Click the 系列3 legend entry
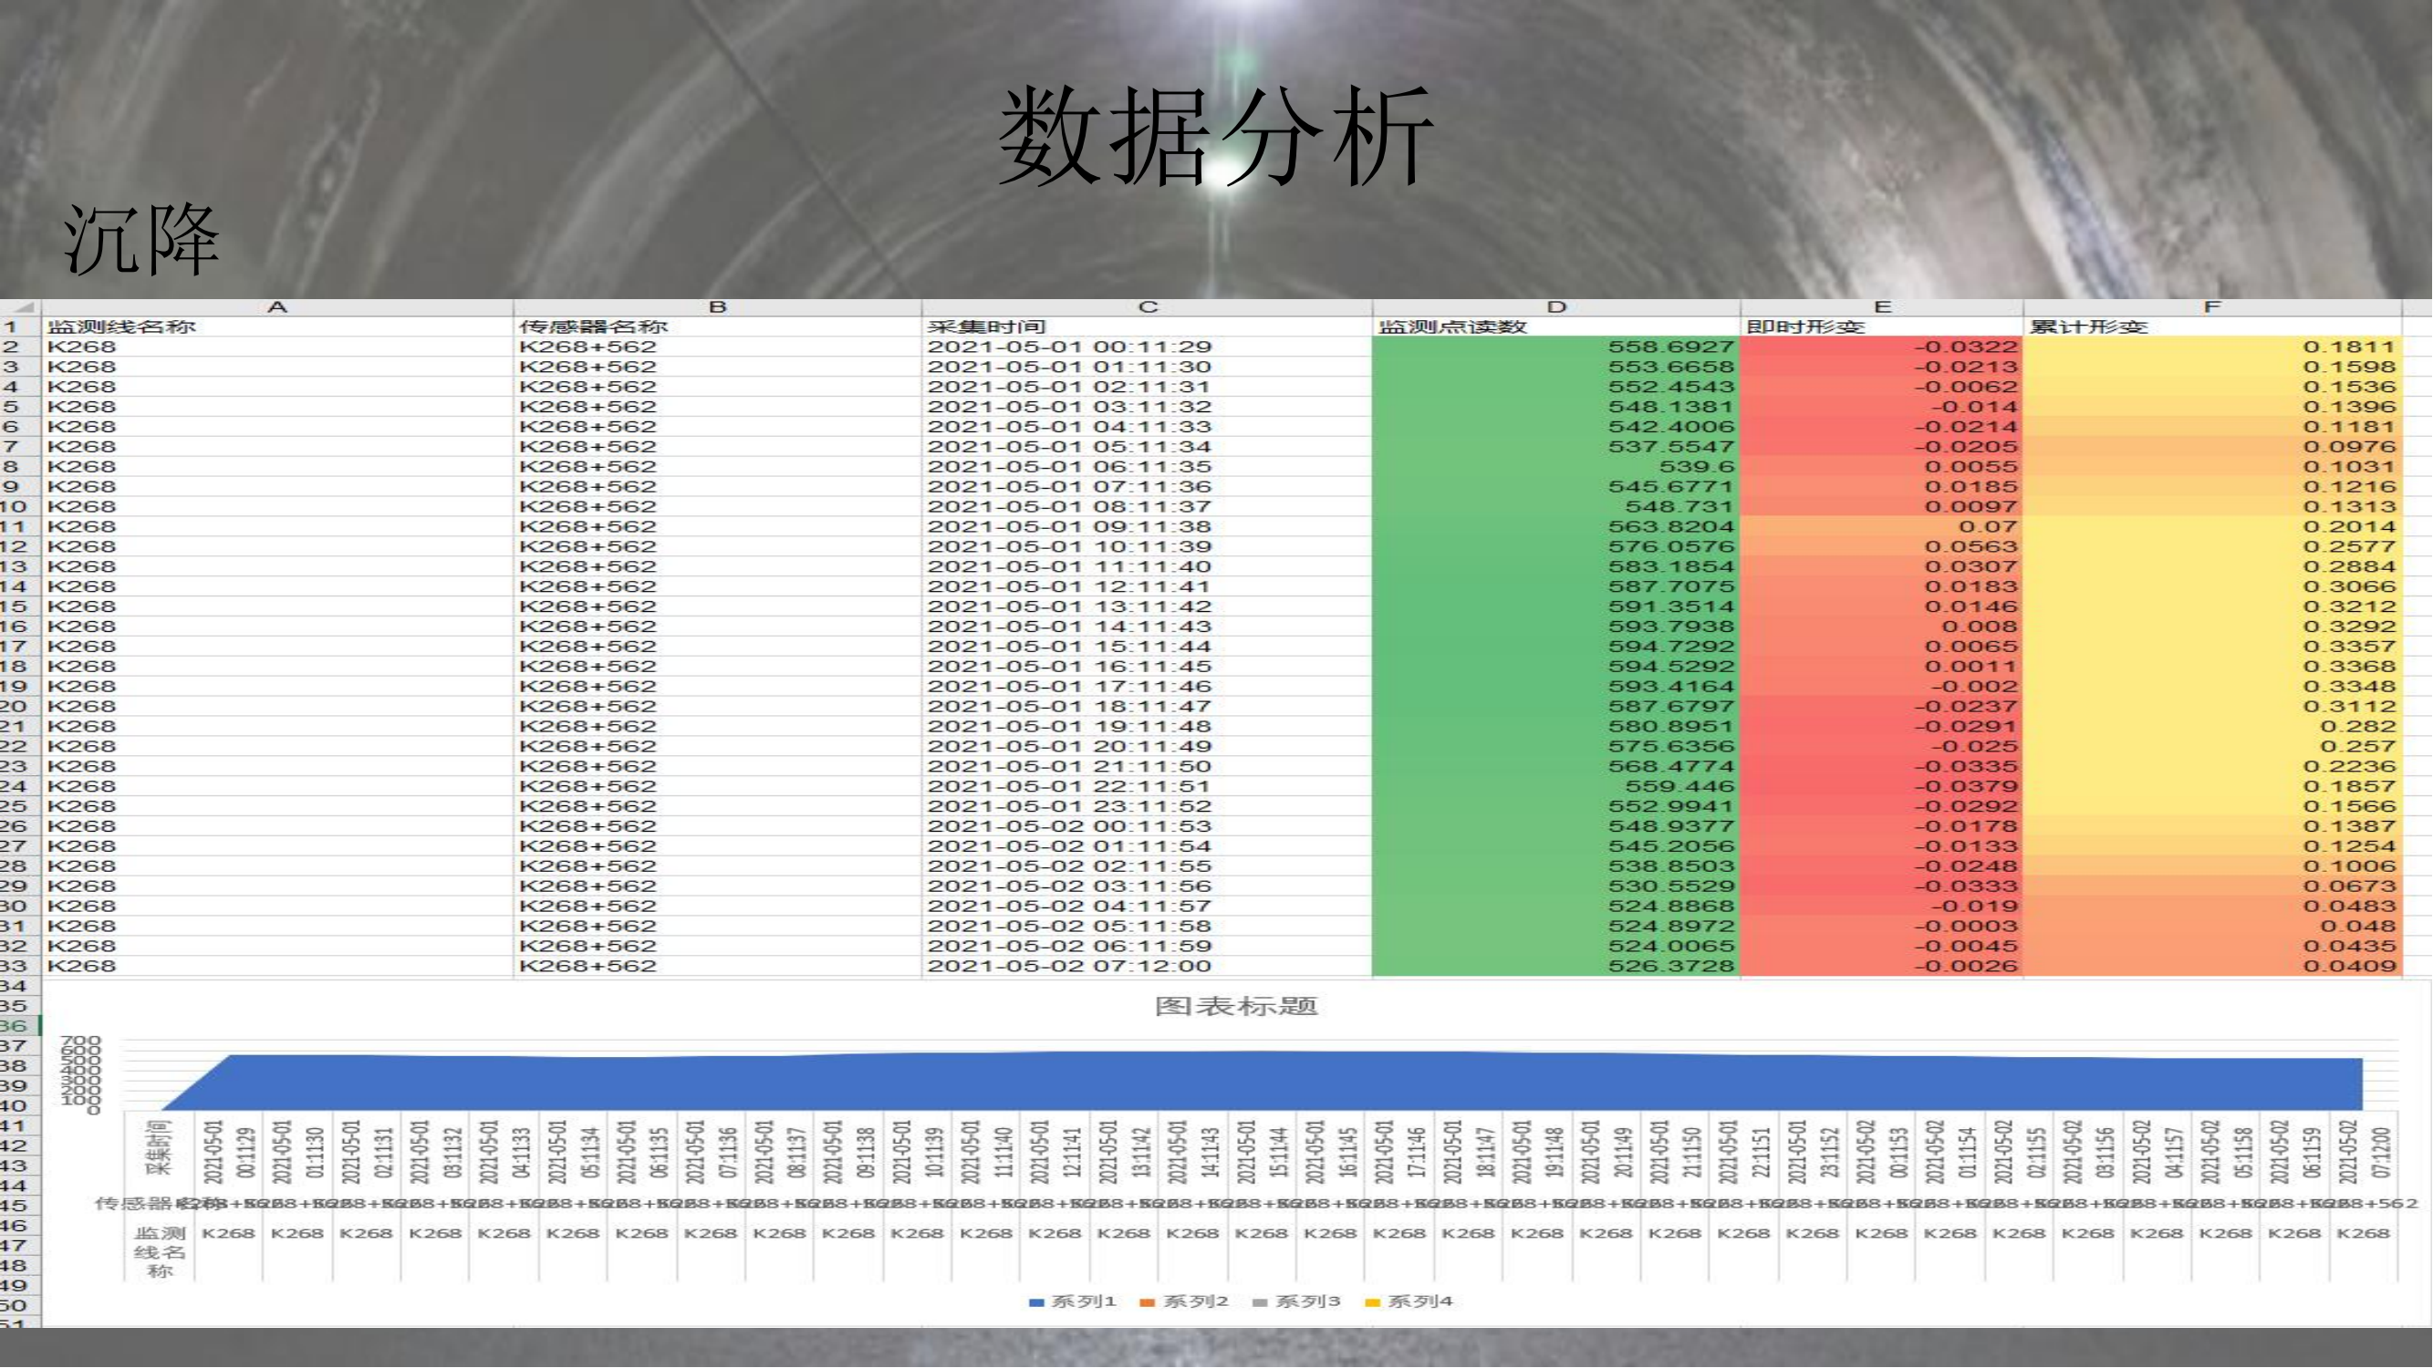The width and height of the screenshot is (2433, 1368). [1295, 1302]
